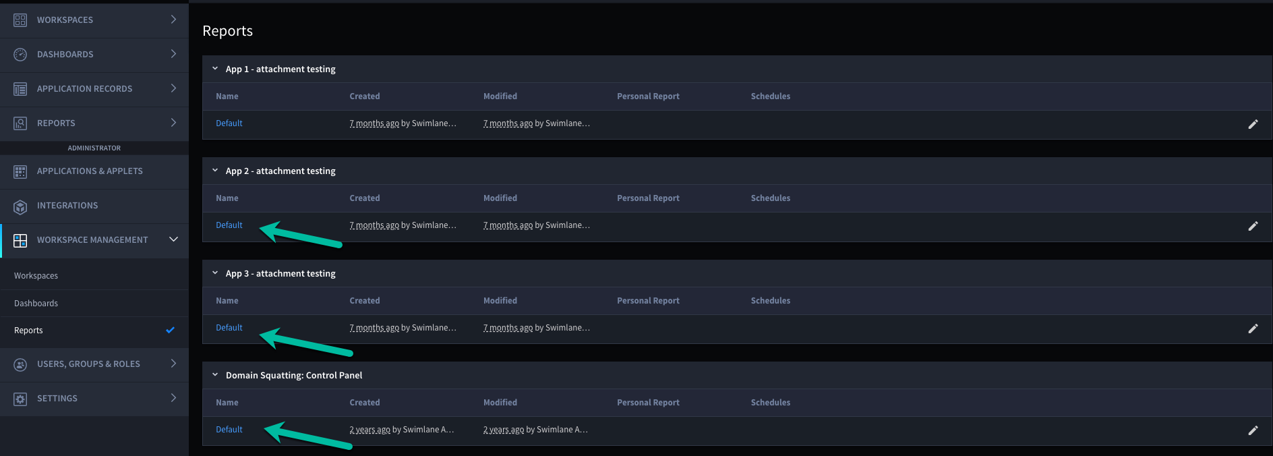Click the Workspaces grid icon in sidebar
Image resolution: width=1273 pixels, height=456 pixels.
[20, 20]
